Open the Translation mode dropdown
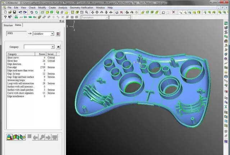 pyautogui.click(x=107, y=18)
